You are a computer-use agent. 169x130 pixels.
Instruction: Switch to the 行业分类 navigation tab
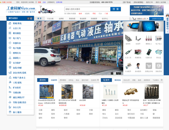[x=50, y=19]
